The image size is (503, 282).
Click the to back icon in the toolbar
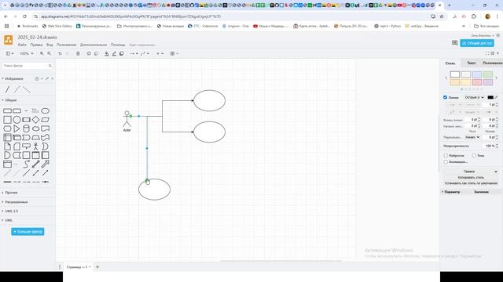coord(96,53)
